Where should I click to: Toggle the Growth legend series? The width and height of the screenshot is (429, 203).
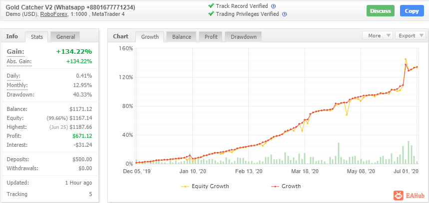(286, 187)
